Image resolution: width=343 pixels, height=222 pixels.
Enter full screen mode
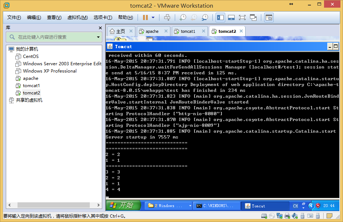[242, 17]
